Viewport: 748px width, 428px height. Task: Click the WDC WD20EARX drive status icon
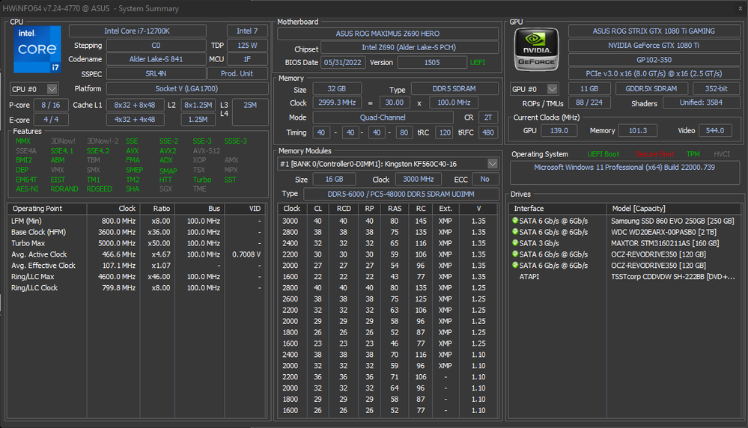pyautogui.click(x=515, y=232)
